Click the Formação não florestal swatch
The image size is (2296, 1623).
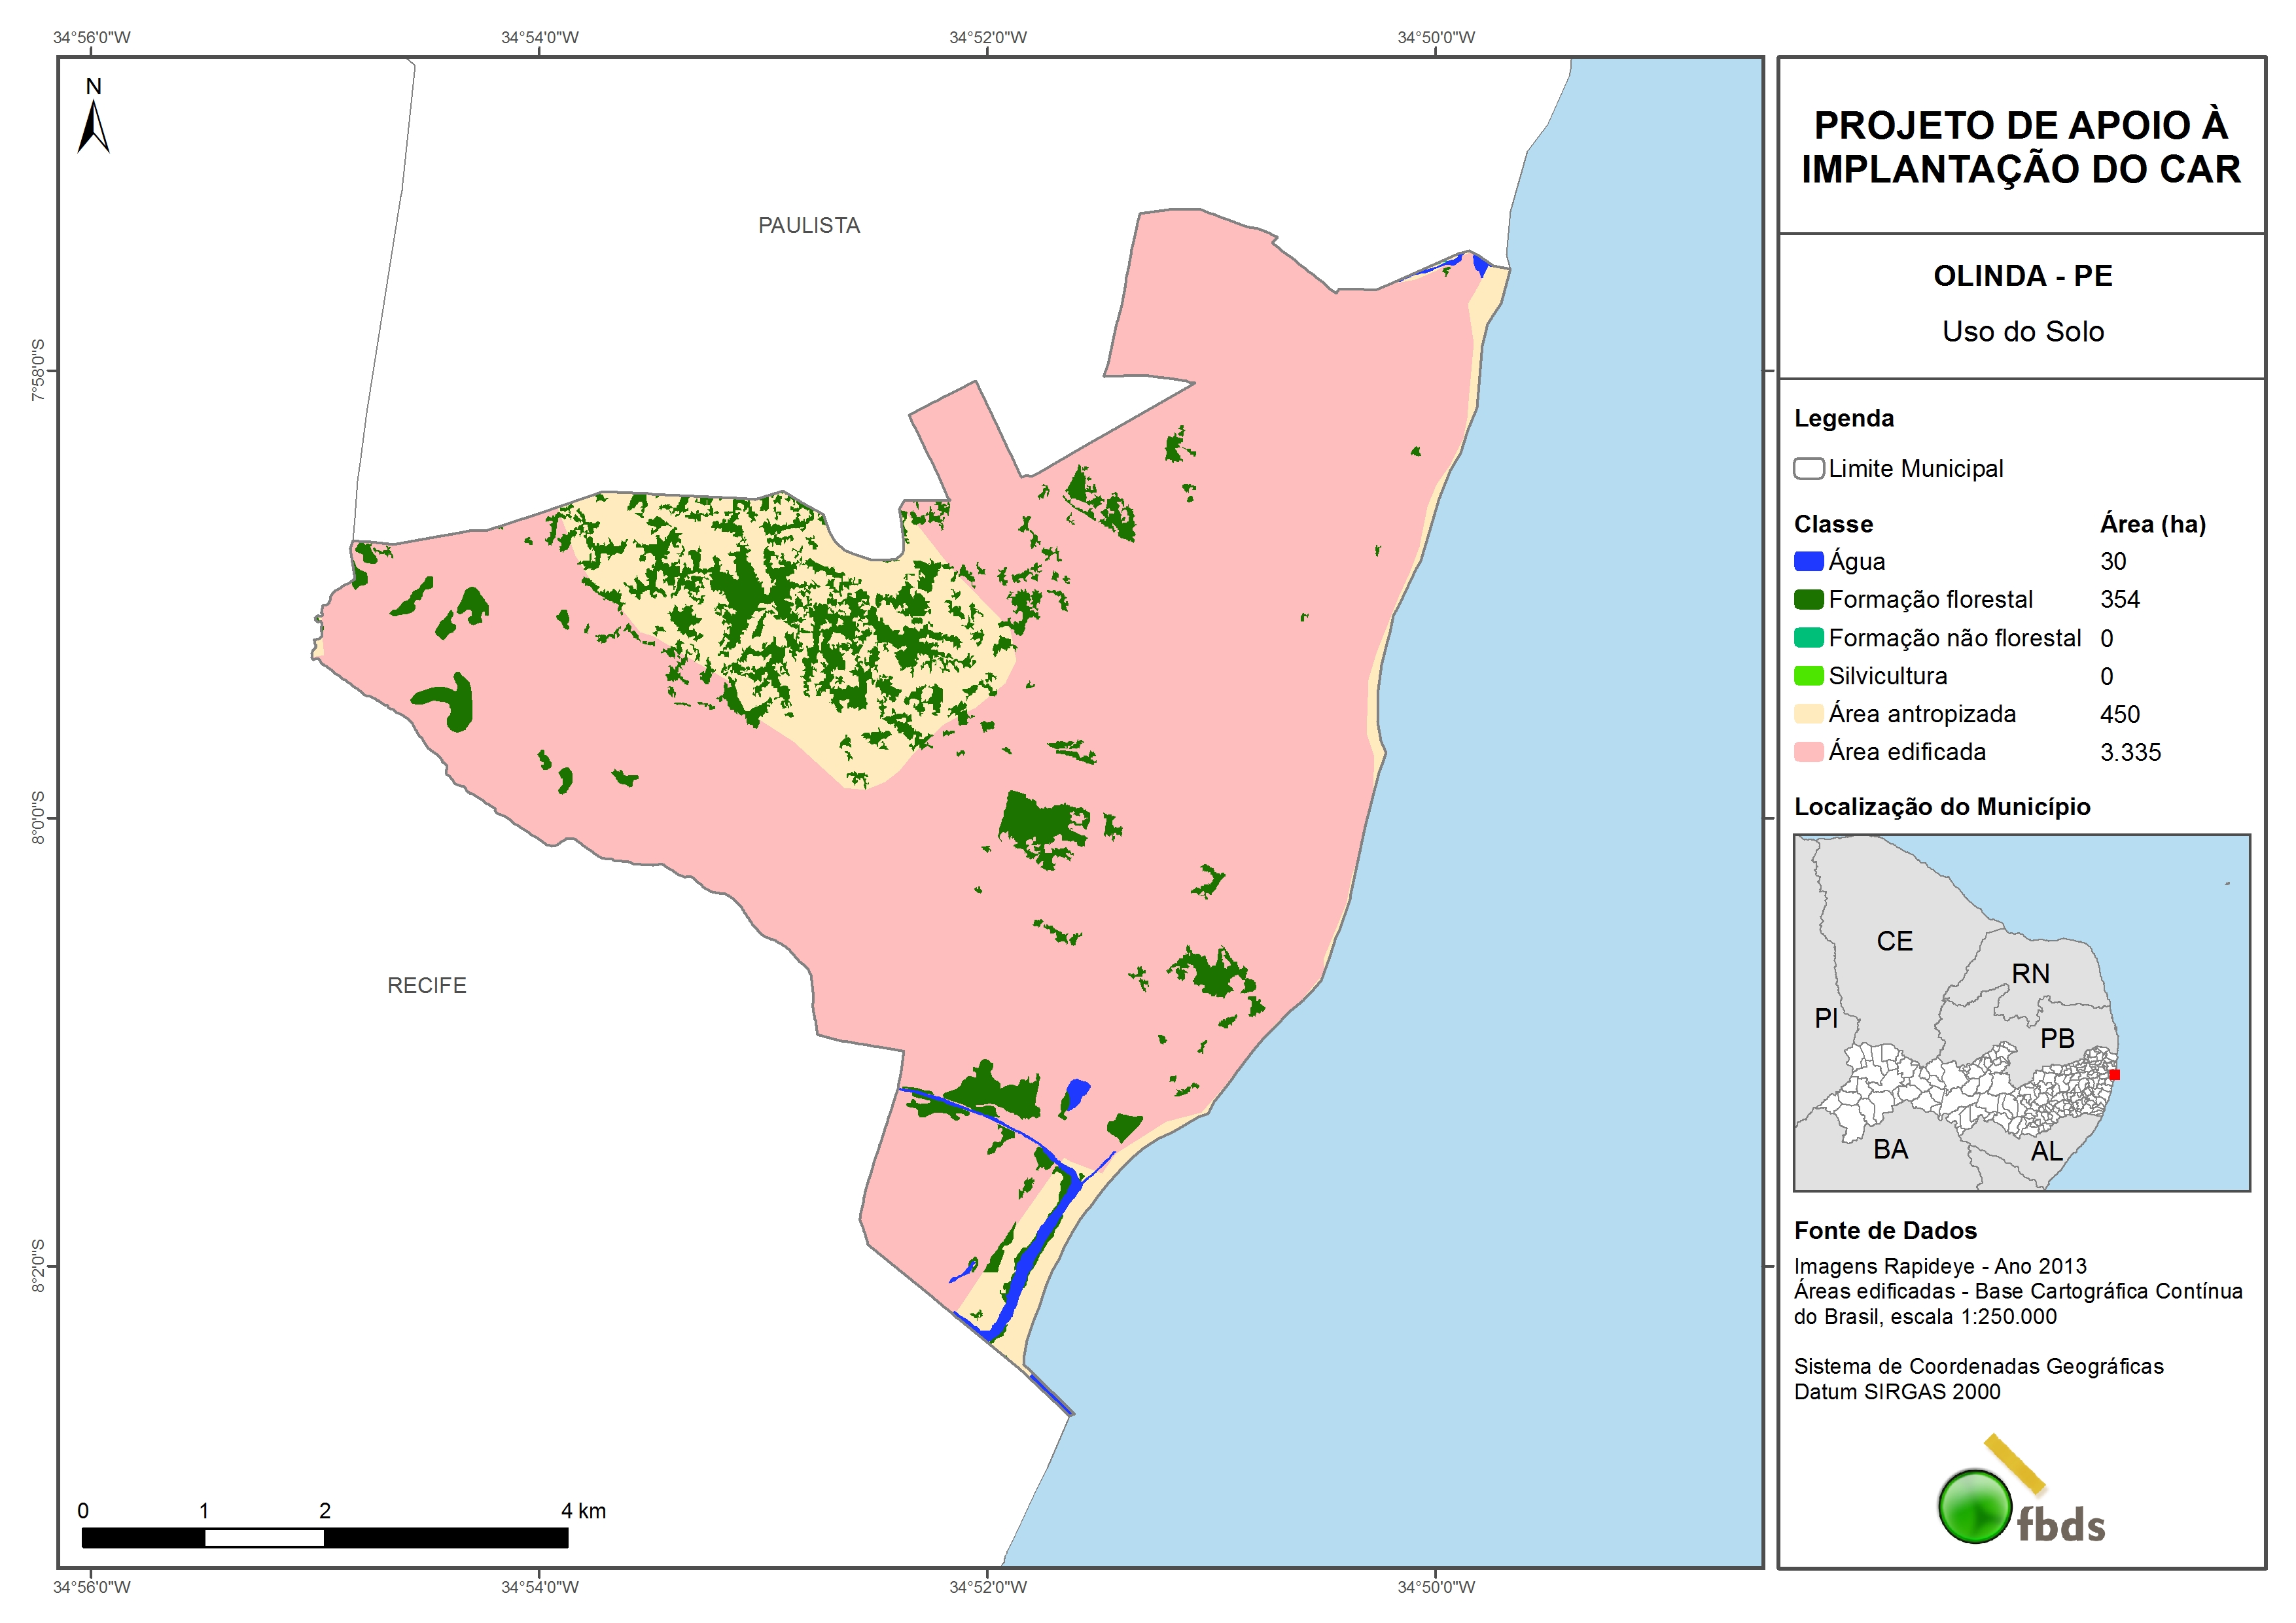click(x=1808, y=638)
